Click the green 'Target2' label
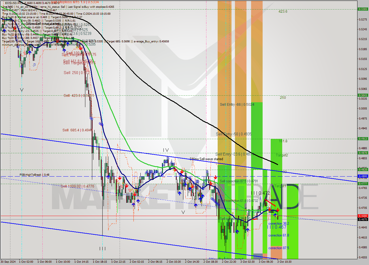The image size is (369, 265). (x=282, y=155)
